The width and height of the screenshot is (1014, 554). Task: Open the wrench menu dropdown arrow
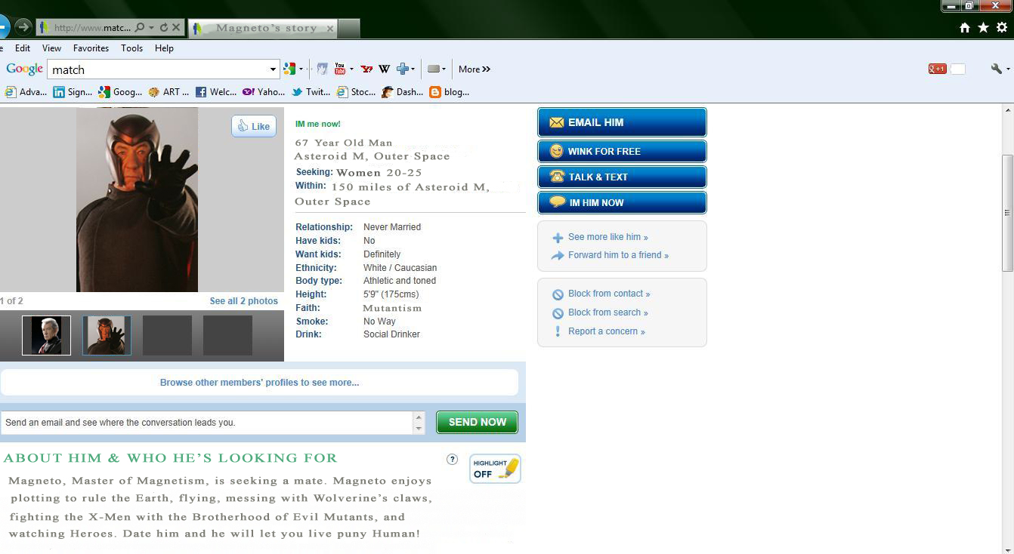[1008, 69]
